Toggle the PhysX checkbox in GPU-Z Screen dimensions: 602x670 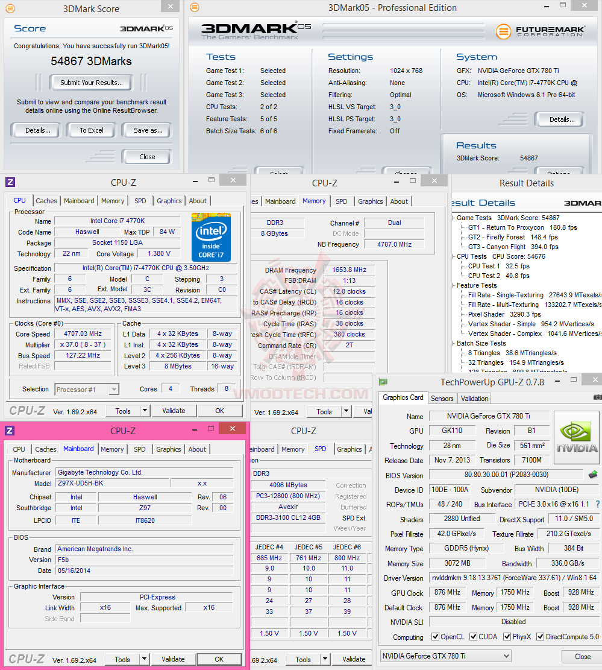[507, 637]
